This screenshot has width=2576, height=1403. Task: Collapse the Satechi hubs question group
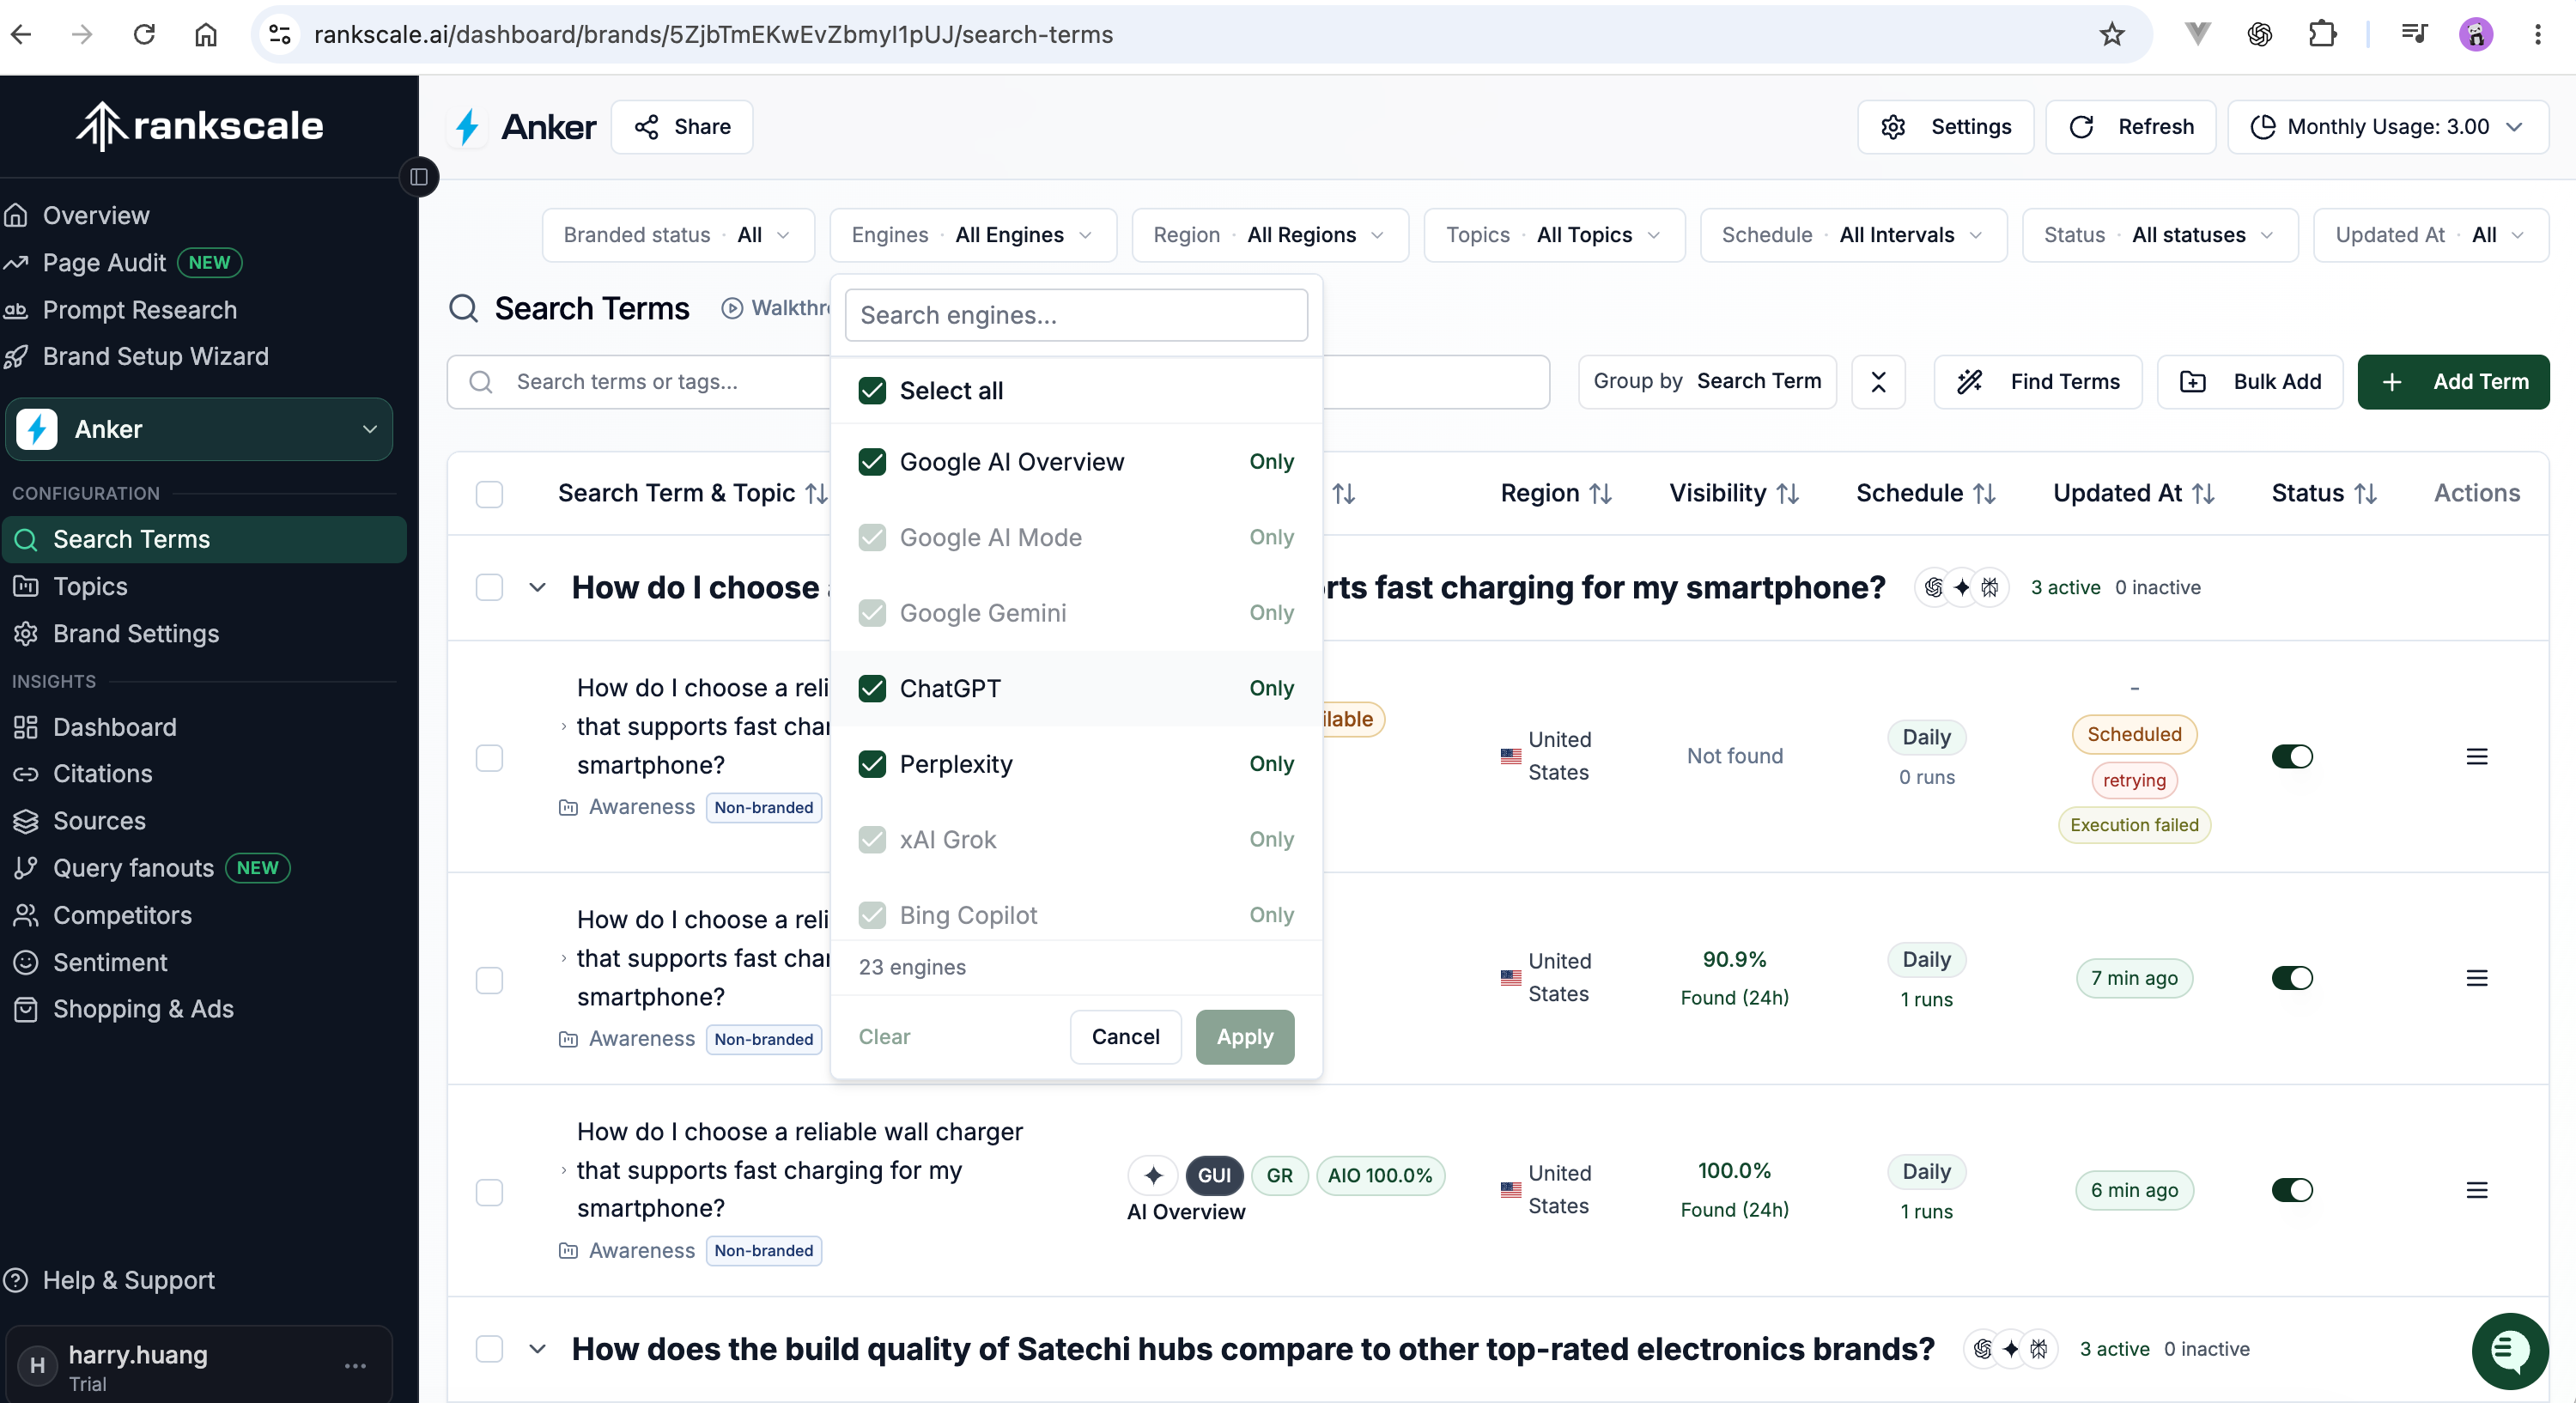tap(537, 1349)
